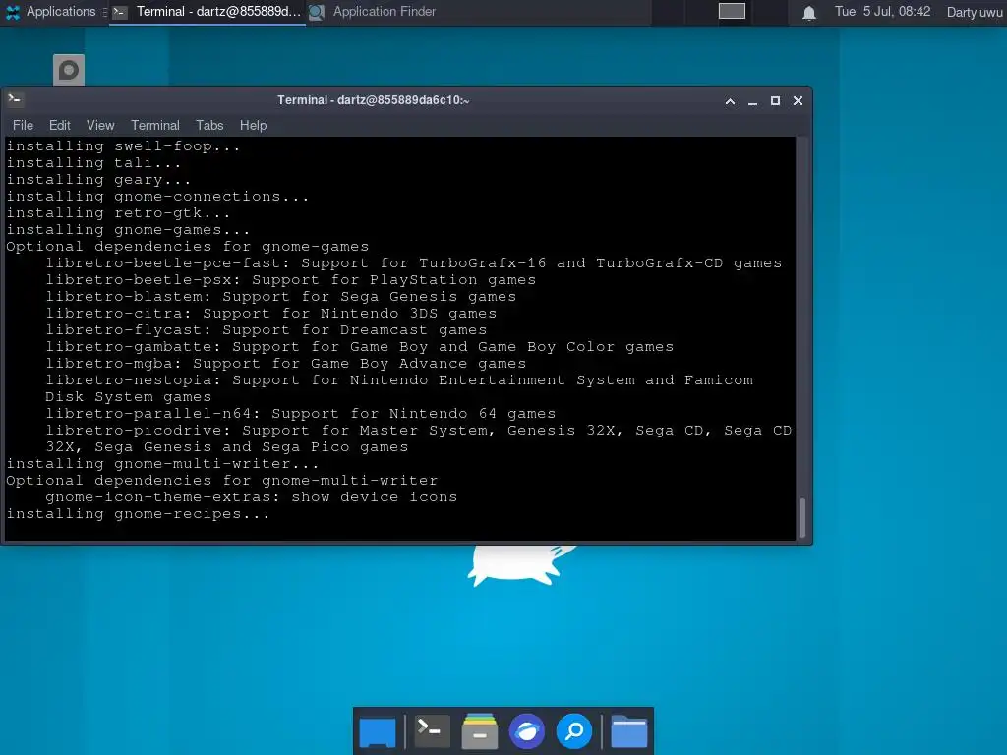Click the 'gnome-icon-theme-extras' line
The height and width of the screenshot is (755, 1007).
click(251, 496)
